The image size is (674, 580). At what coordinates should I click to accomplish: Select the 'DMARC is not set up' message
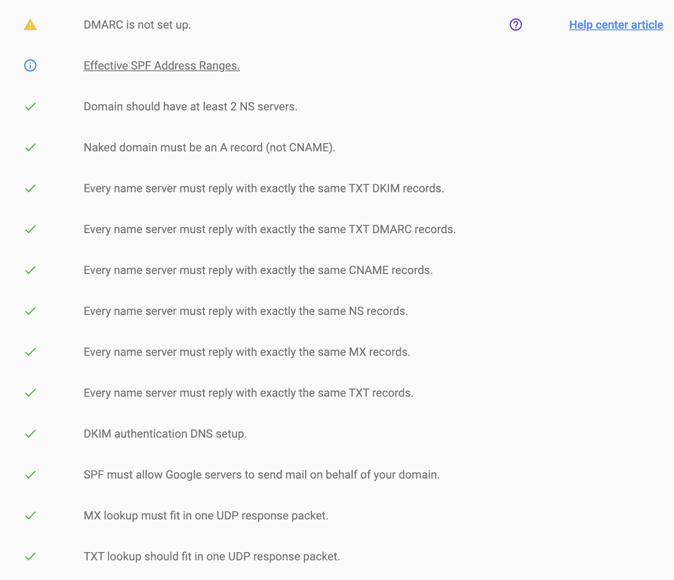tap(137, 25)
